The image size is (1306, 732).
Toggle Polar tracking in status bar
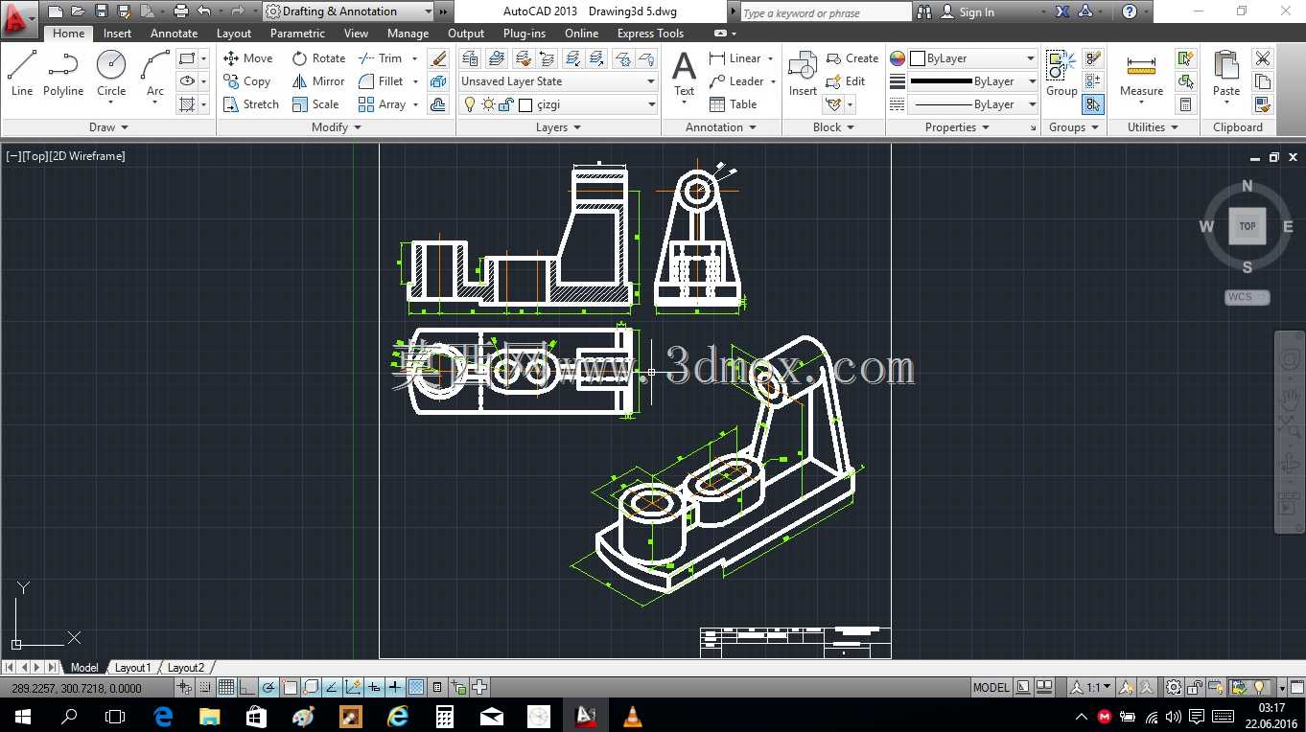tap(268, 687)
